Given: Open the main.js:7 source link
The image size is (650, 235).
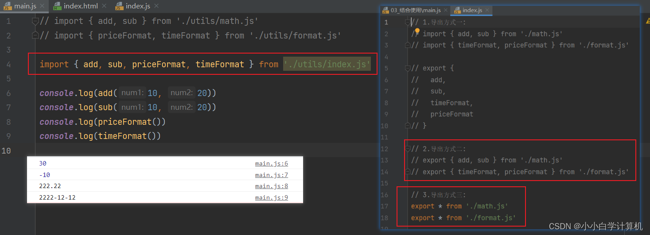Looking at the screenshot, I should tap(272, 175).
